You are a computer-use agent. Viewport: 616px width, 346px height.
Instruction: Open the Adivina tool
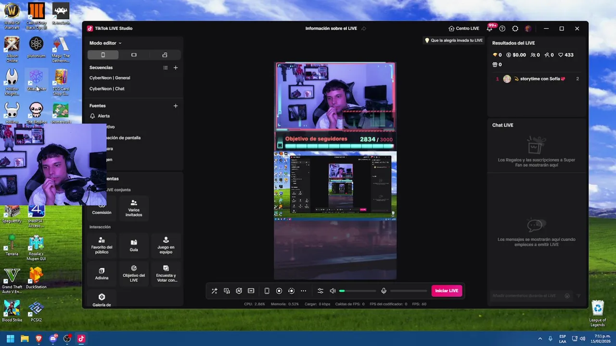[x=102, y=274]
